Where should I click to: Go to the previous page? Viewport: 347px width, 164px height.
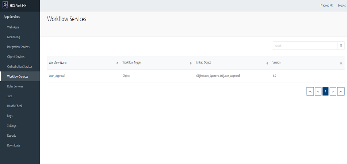pos(318,91)
